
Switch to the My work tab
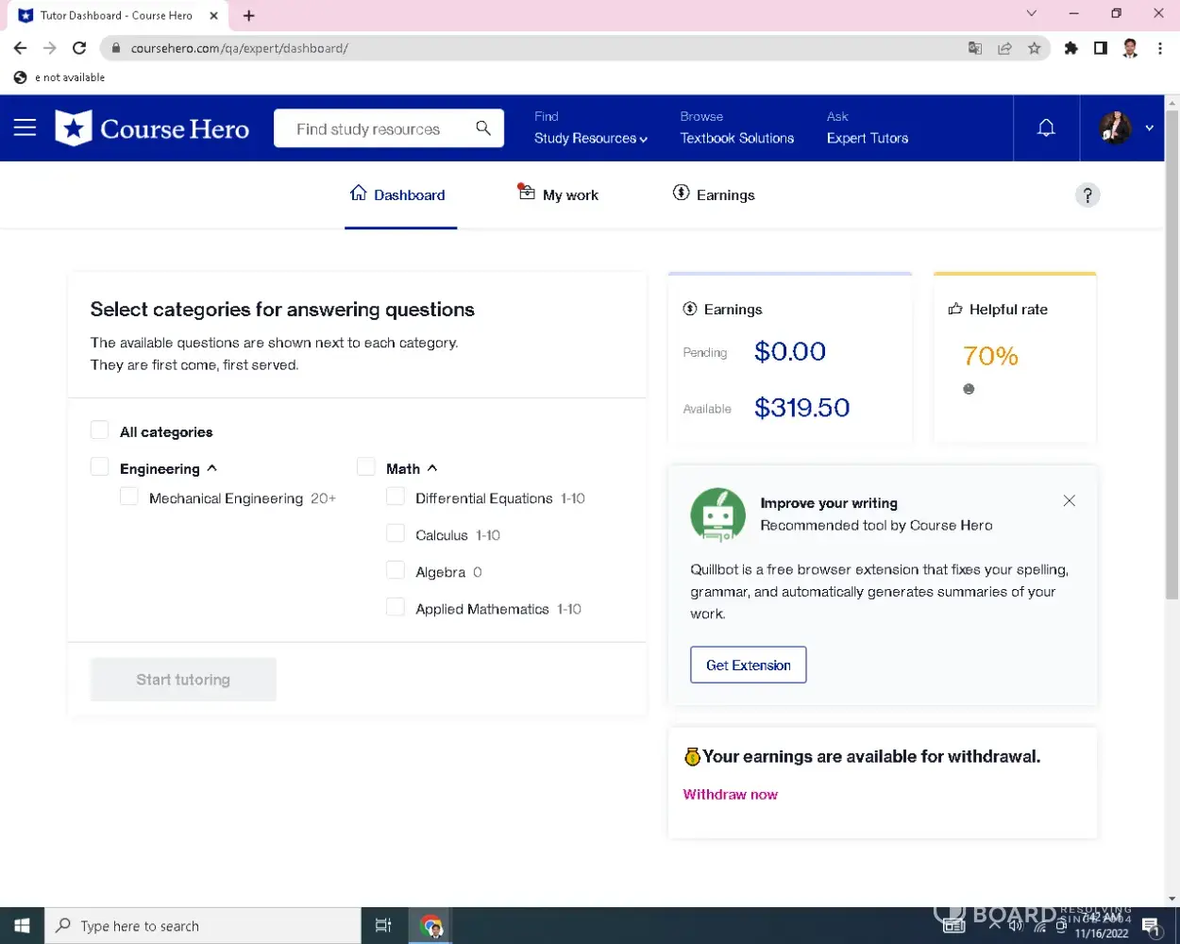(559, 194)
